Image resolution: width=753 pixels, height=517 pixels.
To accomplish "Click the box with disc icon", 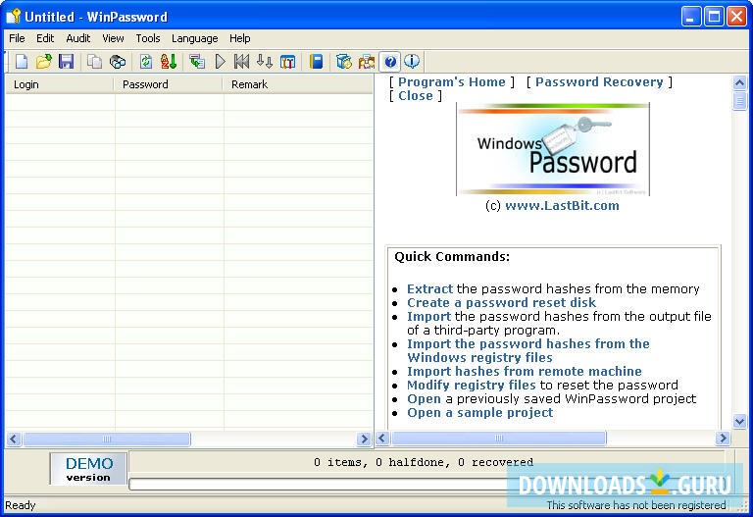I will (344, 62).
